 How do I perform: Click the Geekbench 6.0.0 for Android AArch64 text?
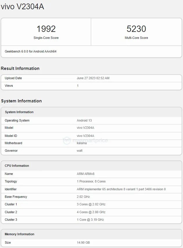[x=30, y=51]
